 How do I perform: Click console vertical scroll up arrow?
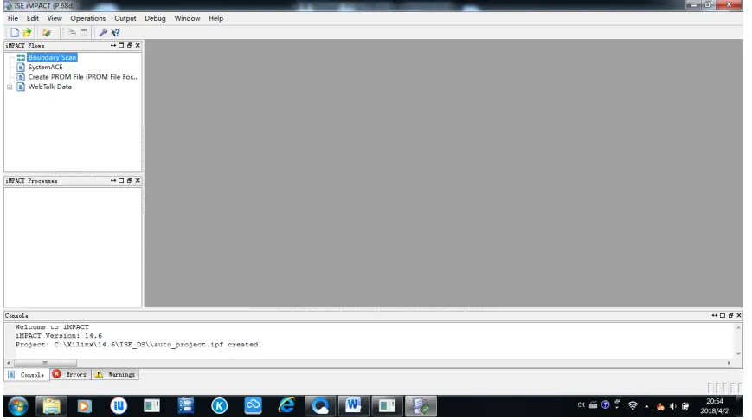point(738,327)
